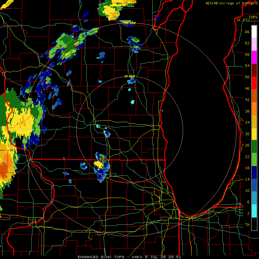Pick the magenta swatch in the echo tops legend
This screenshot has width=259, height=259.
point(254,57)
